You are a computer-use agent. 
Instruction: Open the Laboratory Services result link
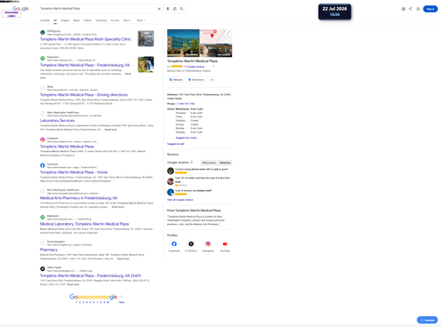point(57,121)
